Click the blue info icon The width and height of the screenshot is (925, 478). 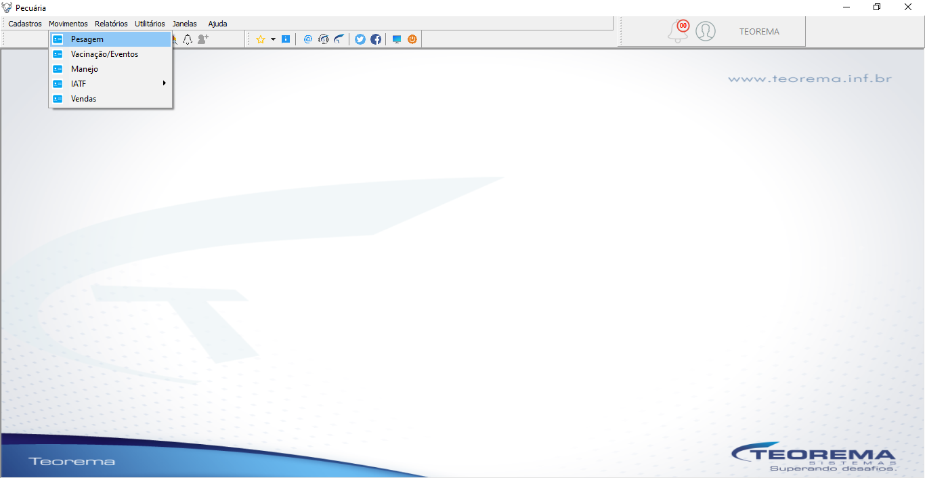pos(286,39)
